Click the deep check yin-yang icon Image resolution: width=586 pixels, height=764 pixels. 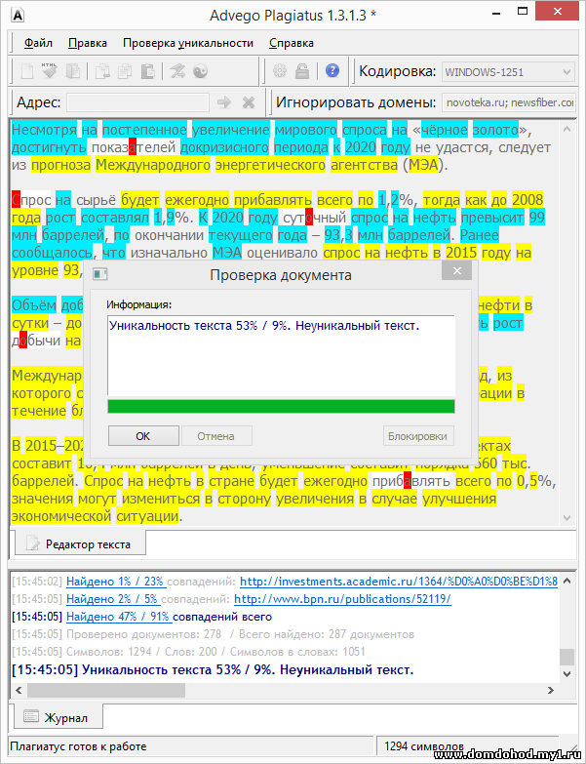[201, 71]
